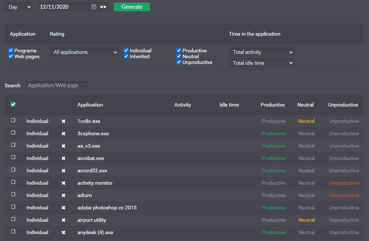369x241 pixels.
Task: Tick the adobe photoshop cc 2015 checkbox
Action: pos(13,207)
